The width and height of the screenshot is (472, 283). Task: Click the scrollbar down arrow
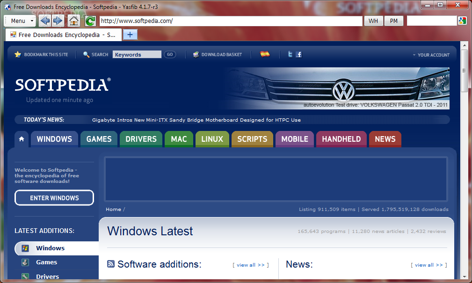coord(464,276)
